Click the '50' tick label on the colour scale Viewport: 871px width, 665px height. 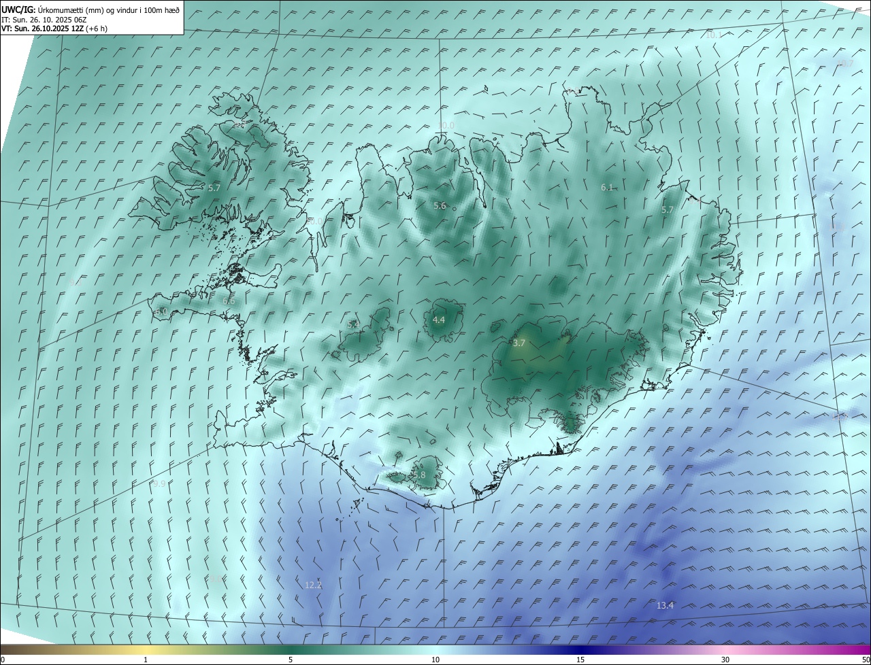865,660
